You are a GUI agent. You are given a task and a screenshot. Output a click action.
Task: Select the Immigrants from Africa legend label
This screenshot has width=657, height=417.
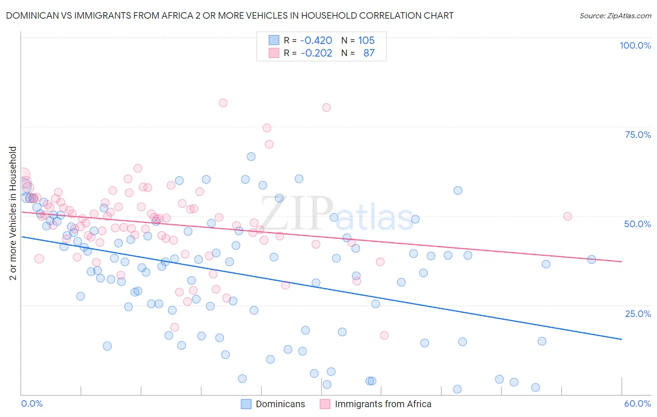tap(383, 404)
